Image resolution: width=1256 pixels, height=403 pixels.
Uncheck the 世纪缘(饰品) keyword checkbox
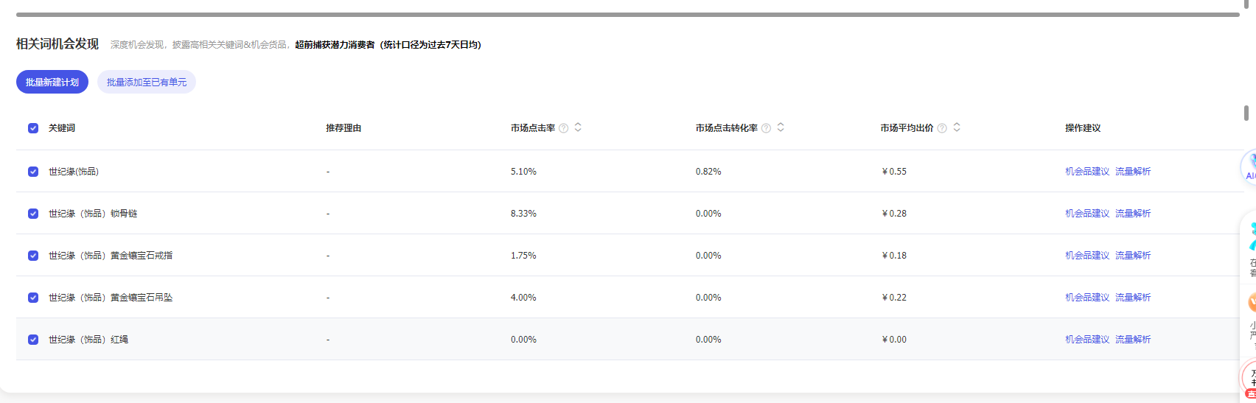coord(33,172)
